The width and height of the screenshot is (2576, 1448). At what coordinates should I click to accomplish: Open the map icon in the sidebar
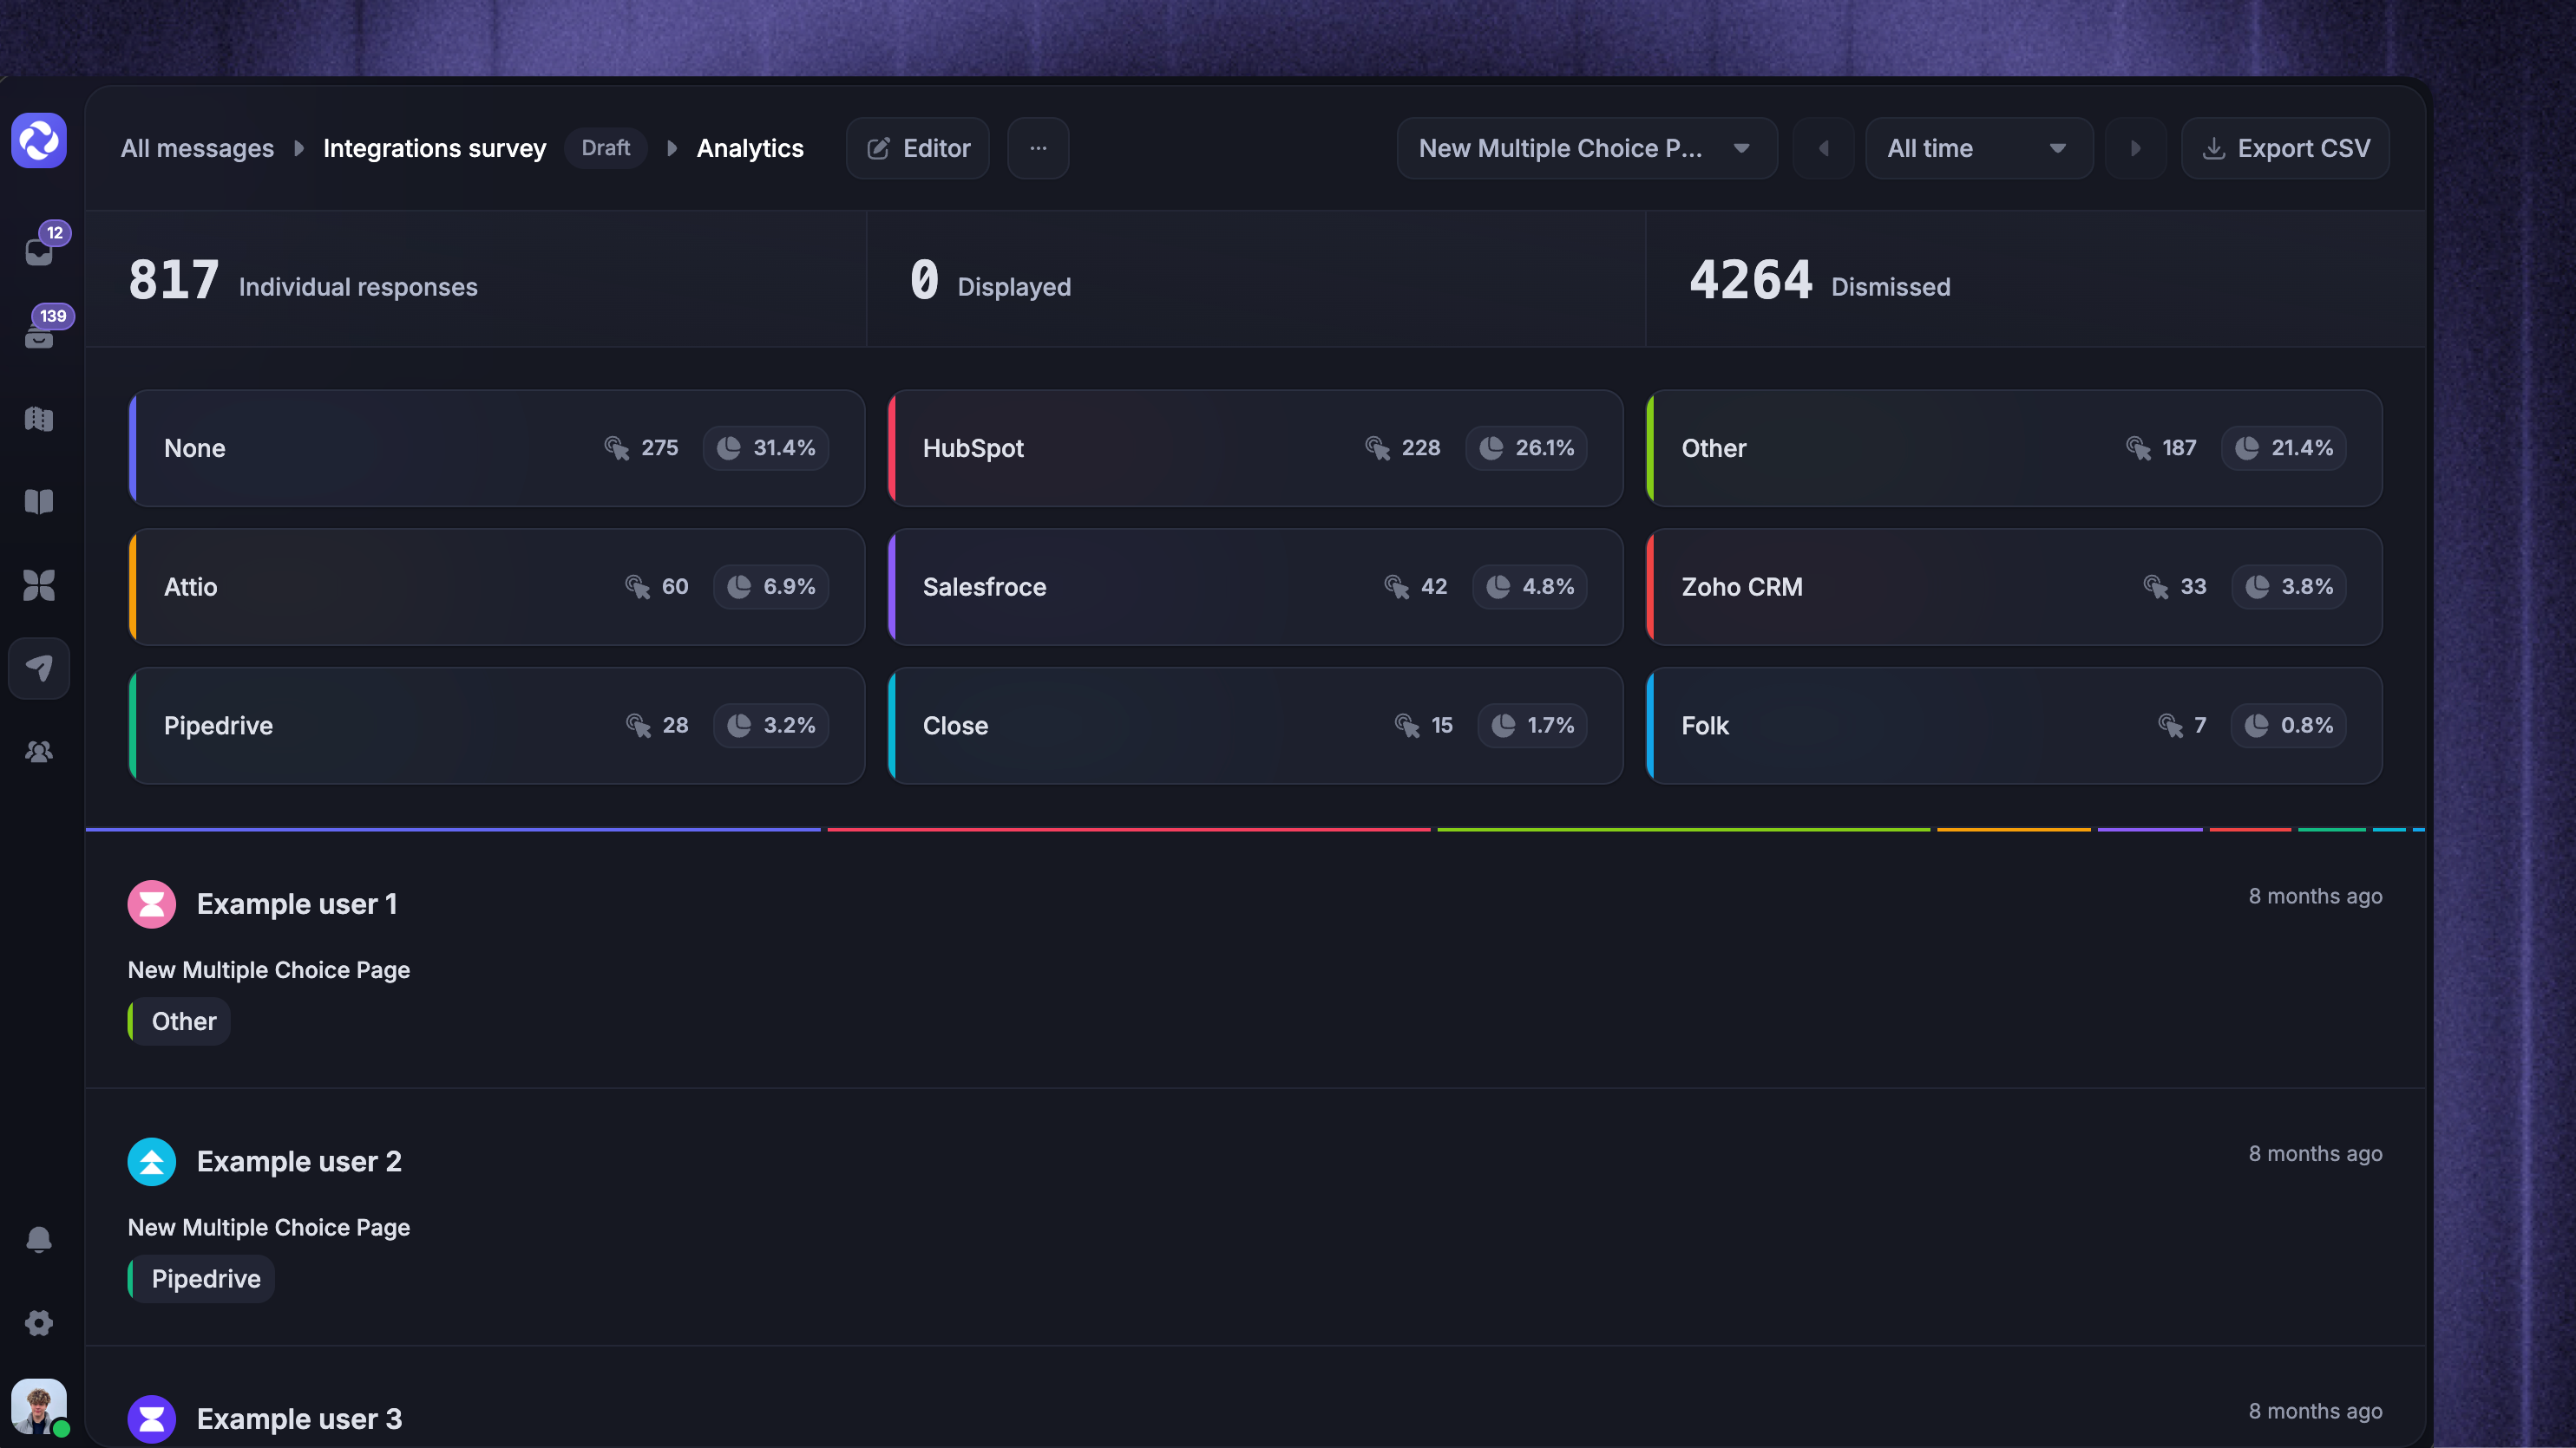click(39, 419)
